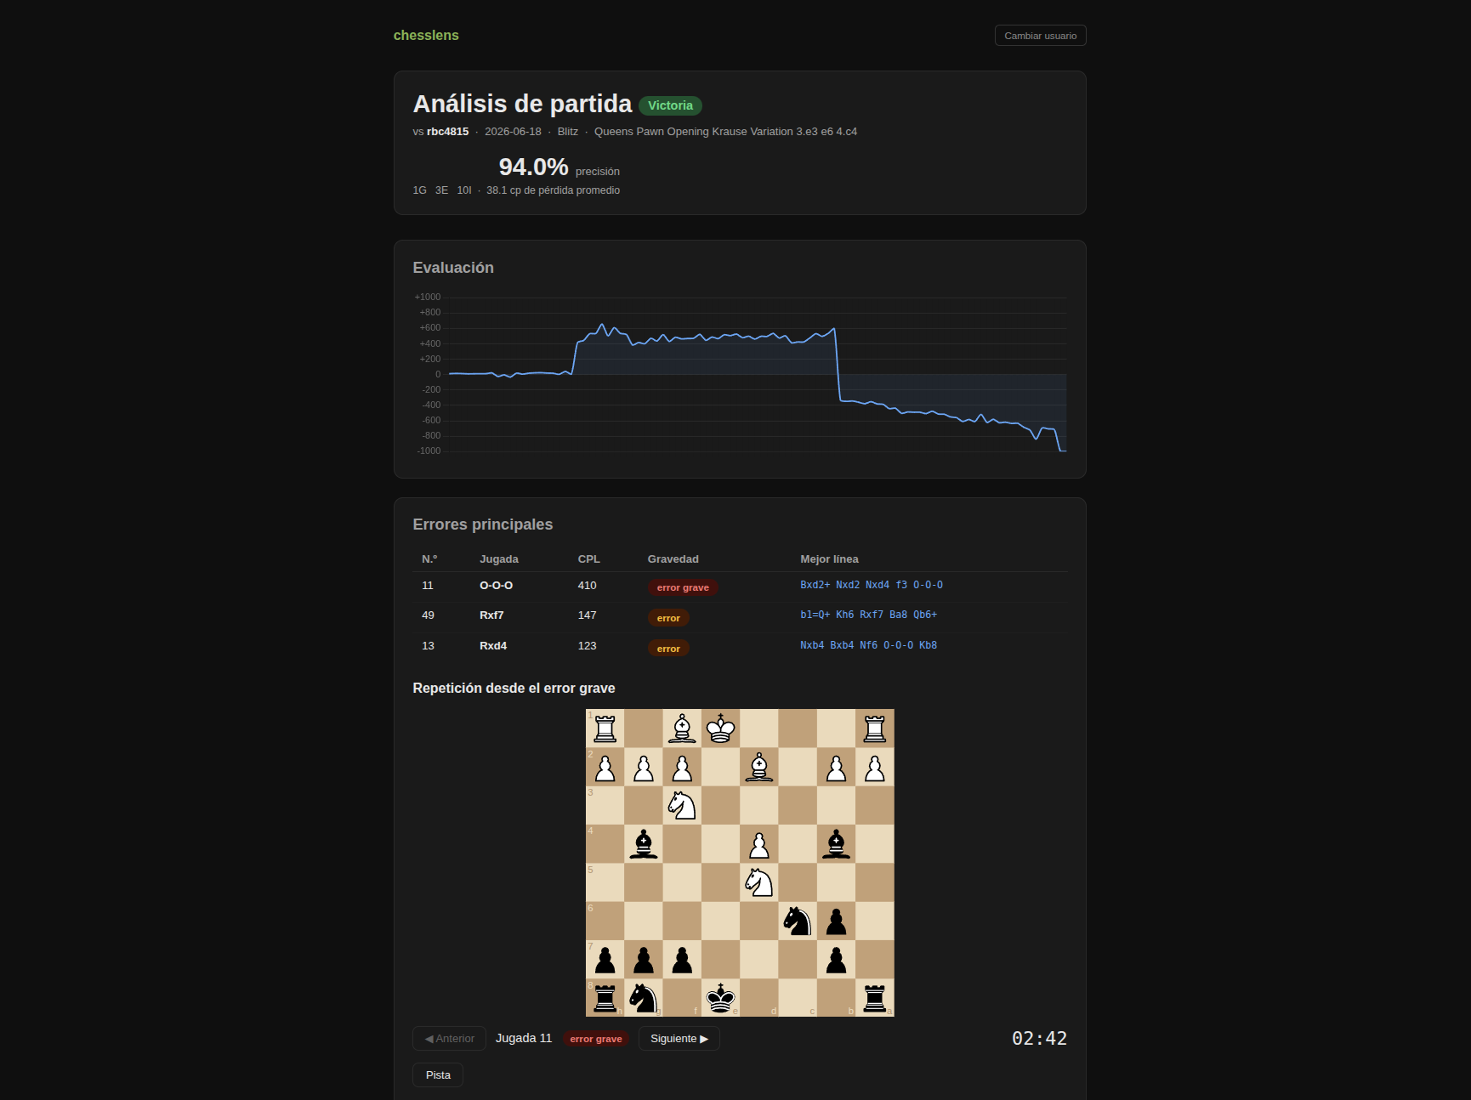Screen dimensions: 1471x1100
Task: Click the white rook on h1
Action: [605, 729]
